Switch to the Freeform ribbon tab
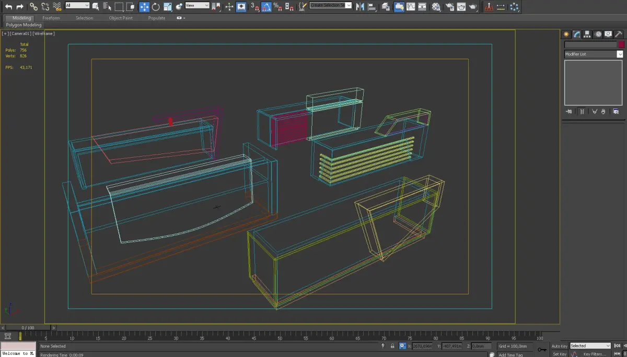The width and height of the screenshot is (627, 357). (51, 18)
